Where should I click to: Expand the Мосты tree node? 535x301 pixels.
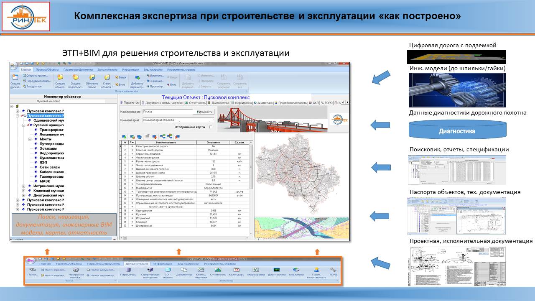coord(30,139)
